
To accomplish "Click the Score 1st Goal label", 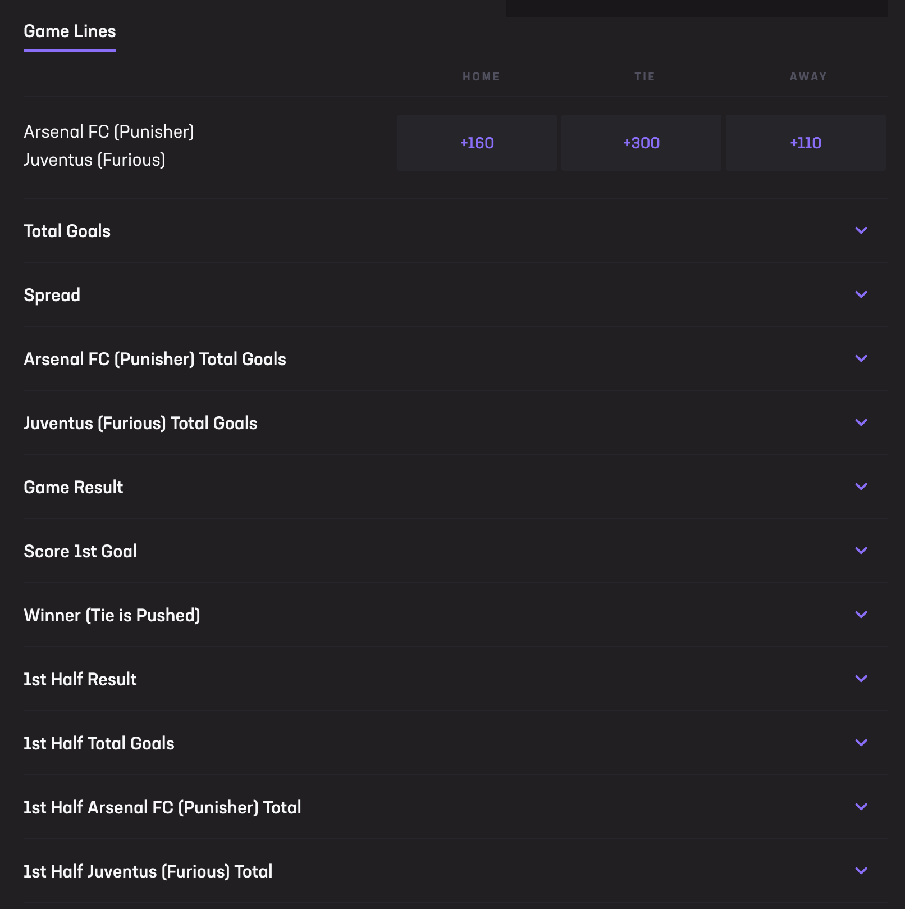I will tap(80, 551).
